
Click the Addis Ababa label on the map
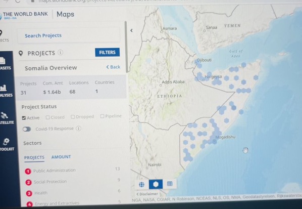tap(173, 82)
